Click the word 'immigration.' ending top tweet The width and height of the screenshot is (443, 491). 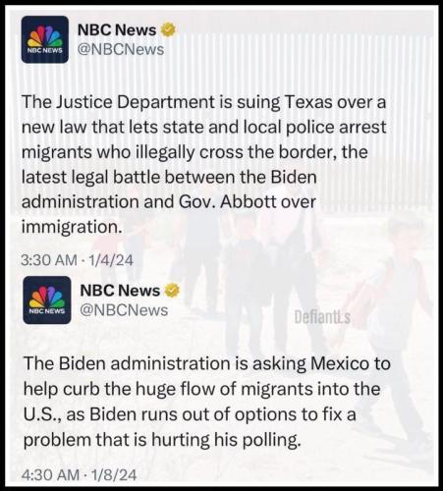[72, 227]
